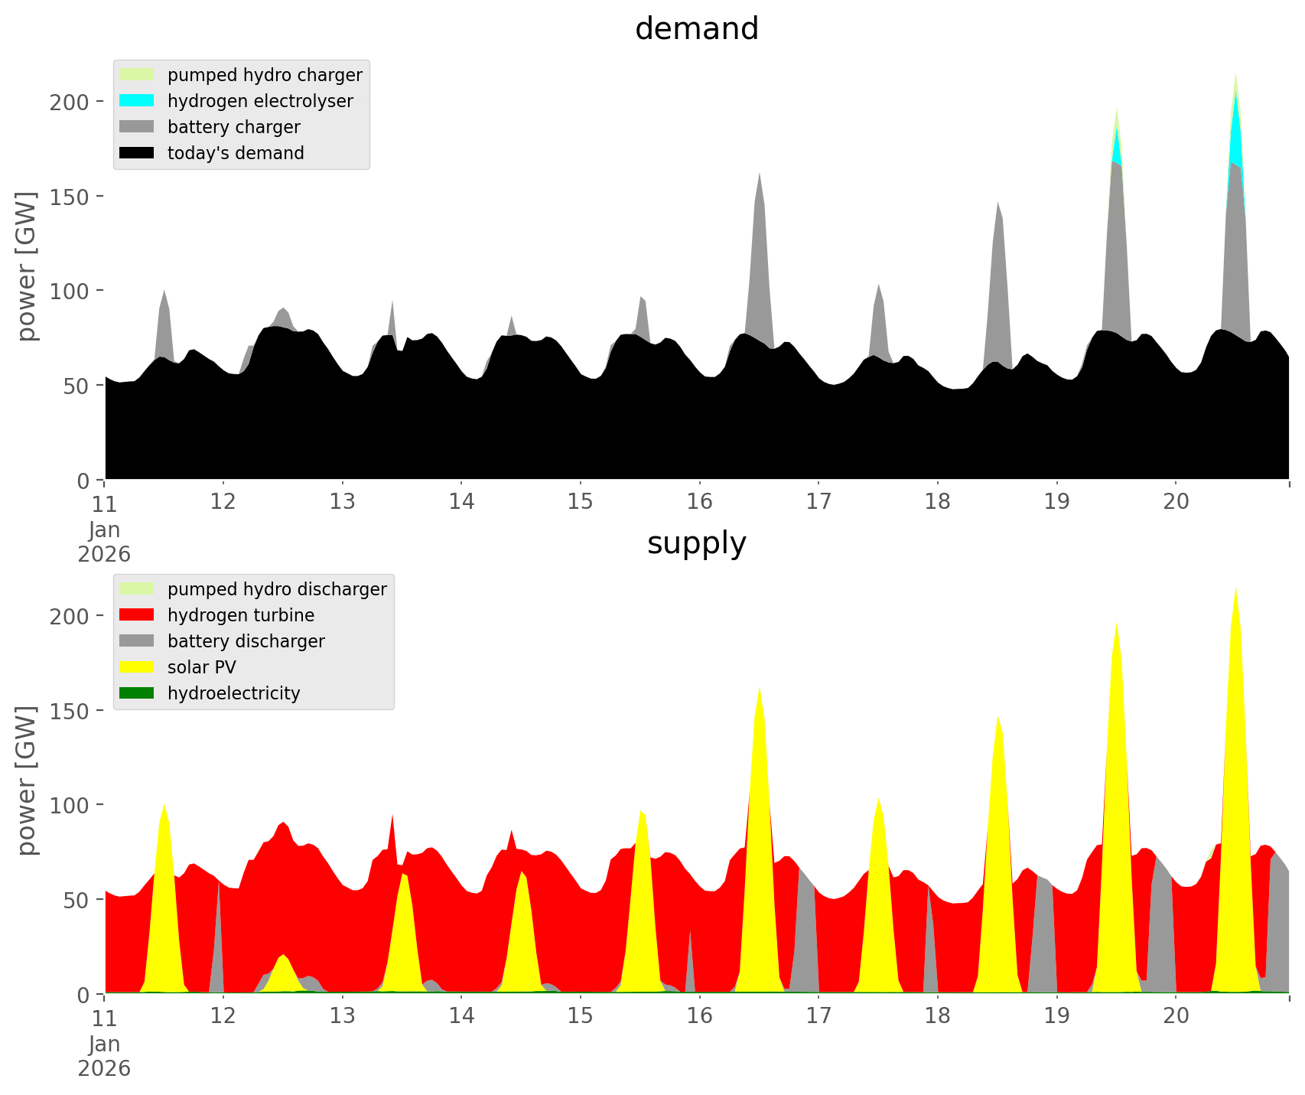Click the red hydrogen turbine legend swatch
Screen dimensions: 1305x1095
(137, 615)
